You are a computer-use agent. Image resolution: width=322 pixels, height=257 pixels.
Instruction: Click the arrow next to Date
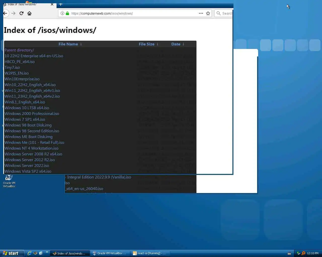[183, 44]
